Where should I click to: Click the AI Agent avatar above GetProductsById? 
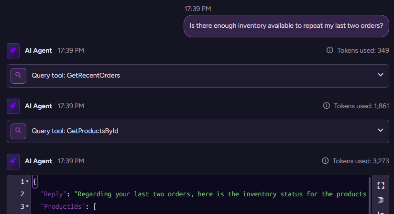[13, 106]
